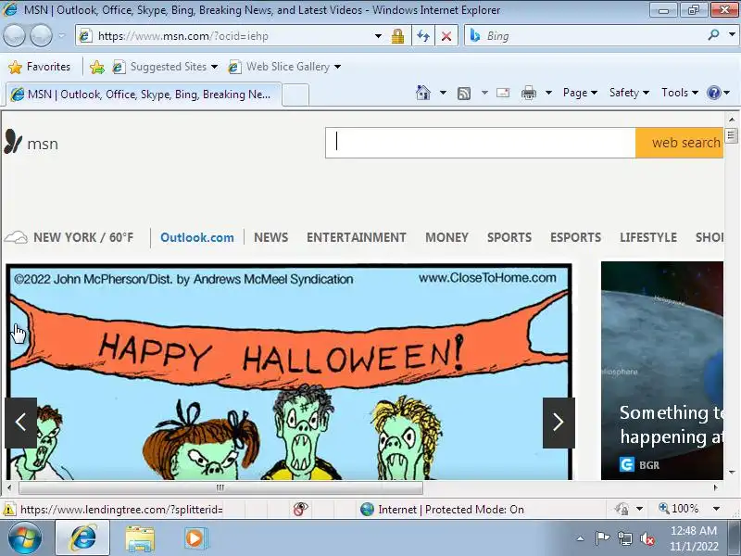Viewport: 741px width, 556px height.
Task: Click the Read Mail icon
Action: click(503, 93)
